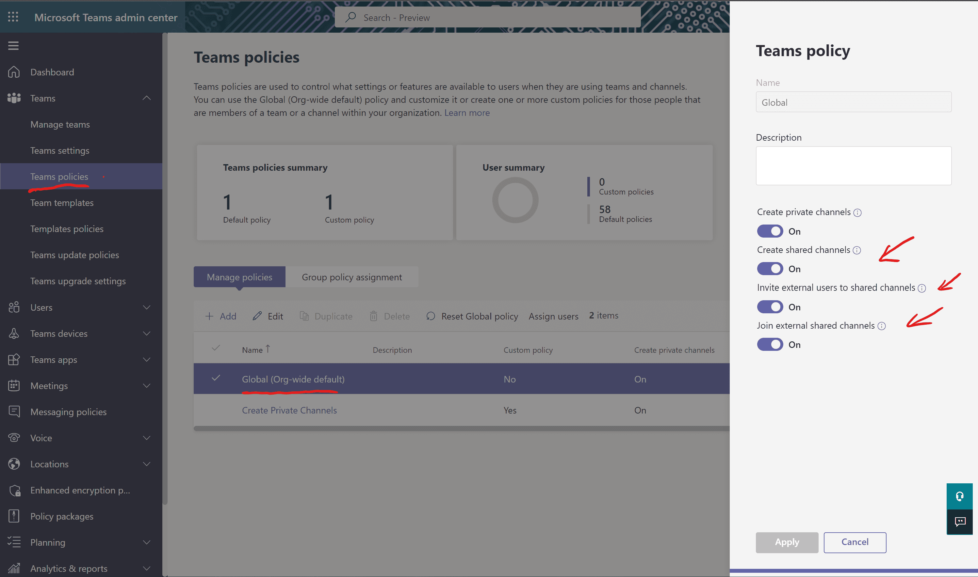Screen dimensions: 978x577
Task: Click the Join external shared channels info icon
Action: pos(882,326)
